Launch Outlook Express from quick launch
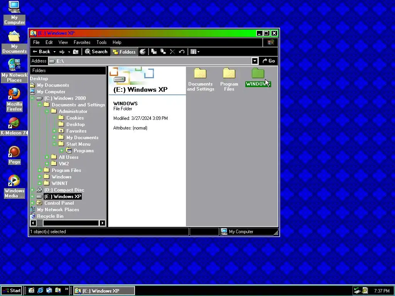This screenshot has width=395, height=296. pyautogui.click(x=49, y=291)
